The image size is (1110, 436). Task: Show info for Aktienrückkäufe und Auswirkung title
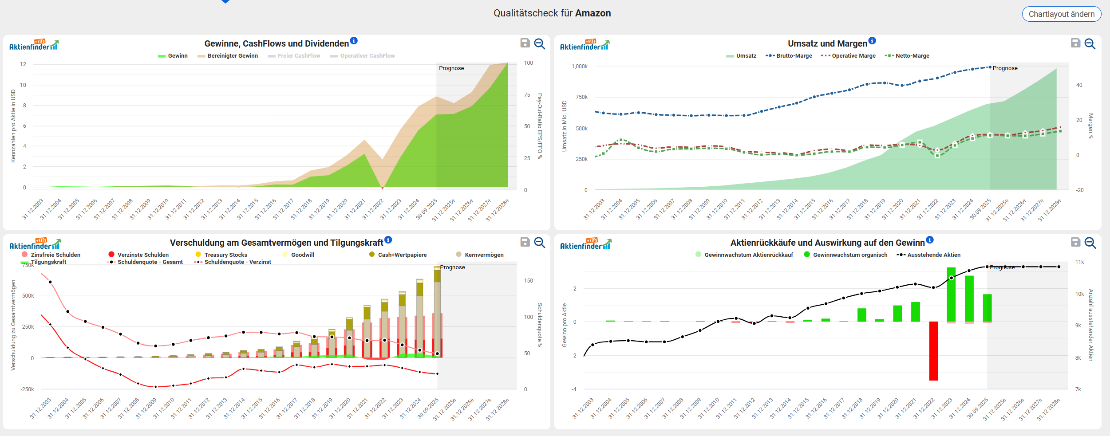(930, 240)
